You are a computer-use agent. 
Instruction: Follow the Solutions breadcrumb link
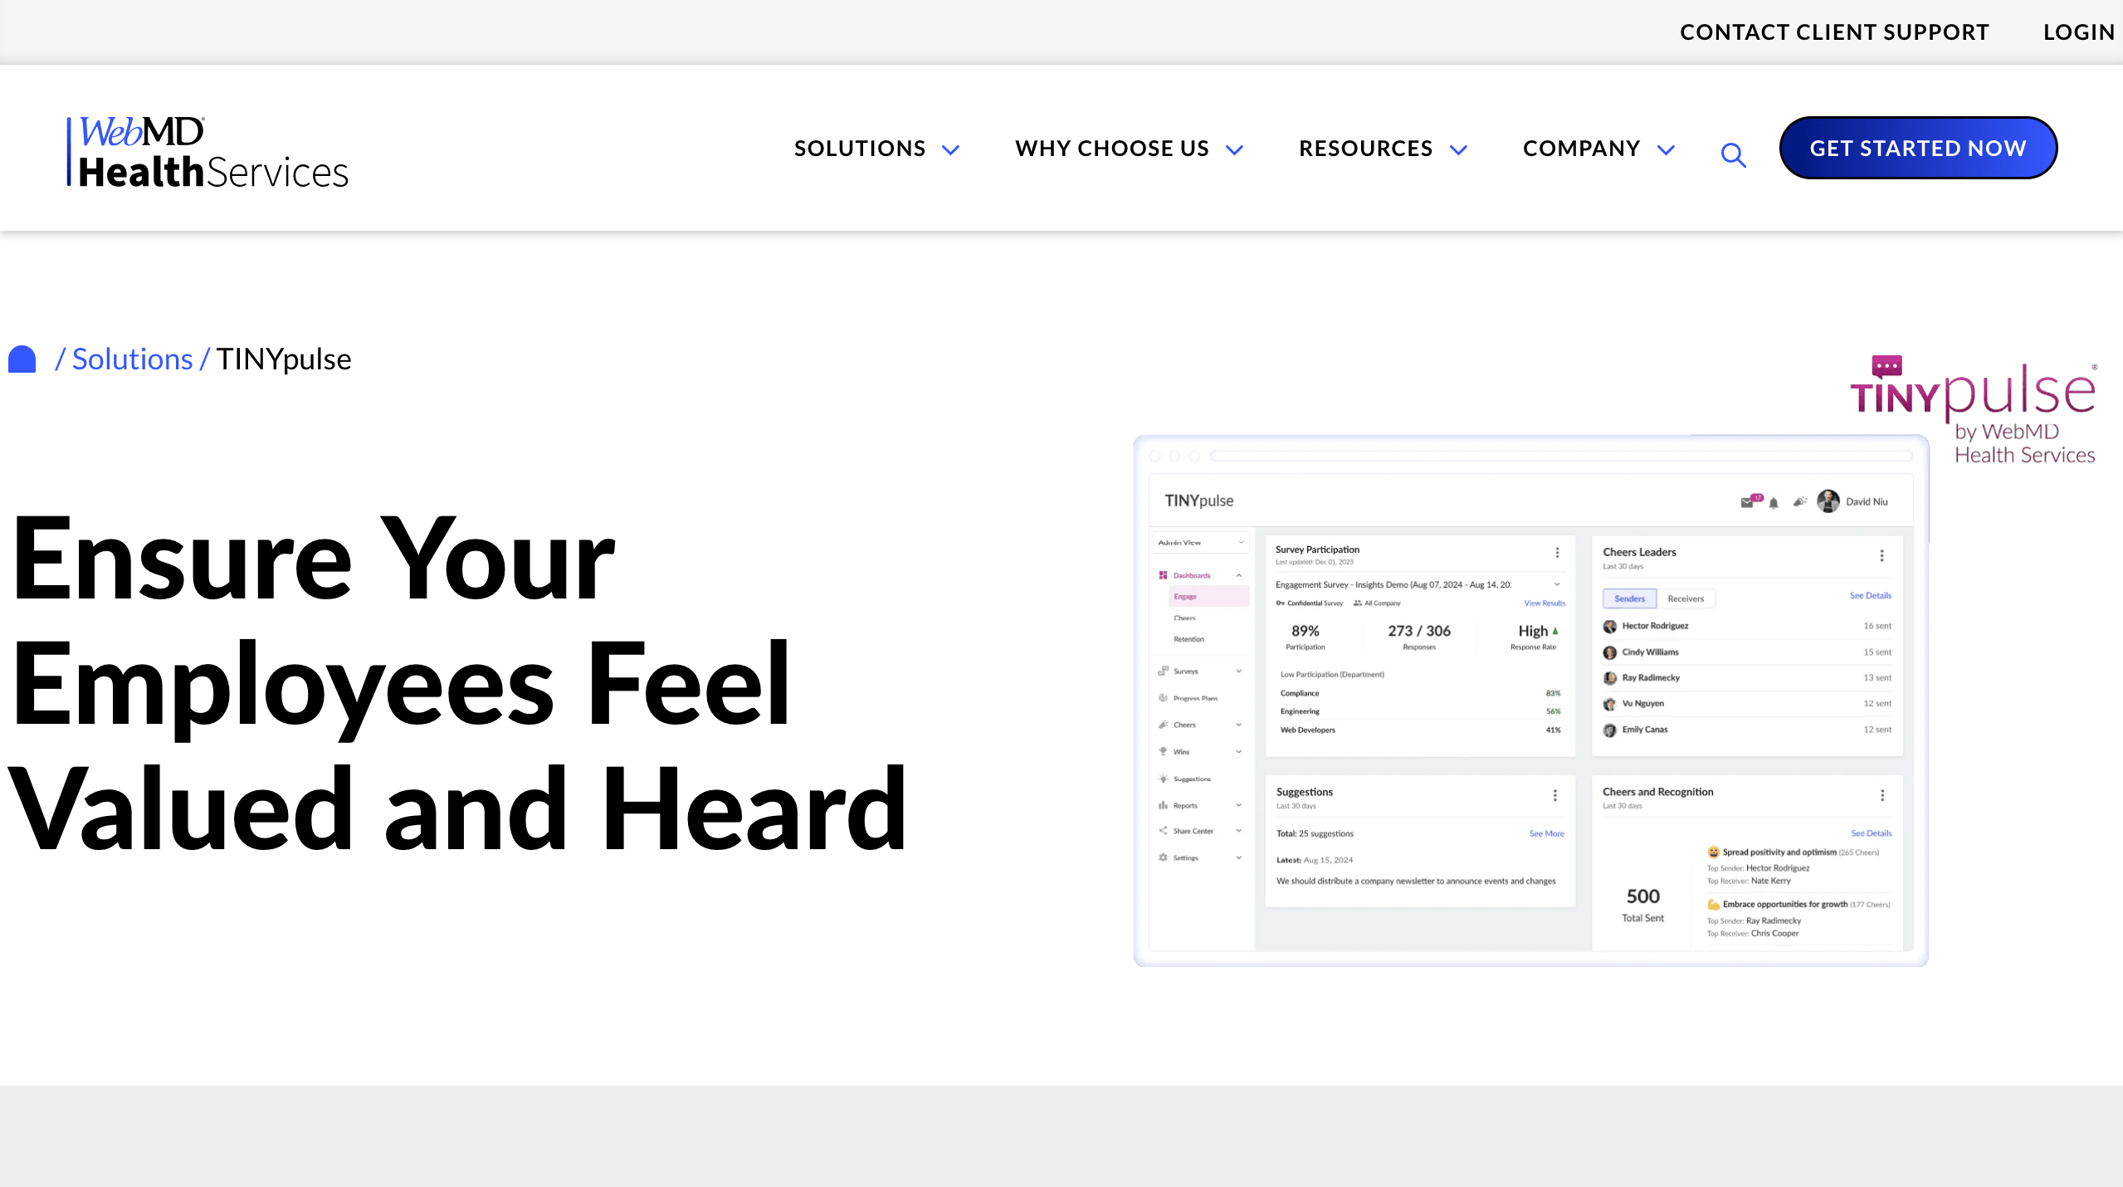click(x=130, y=359)
